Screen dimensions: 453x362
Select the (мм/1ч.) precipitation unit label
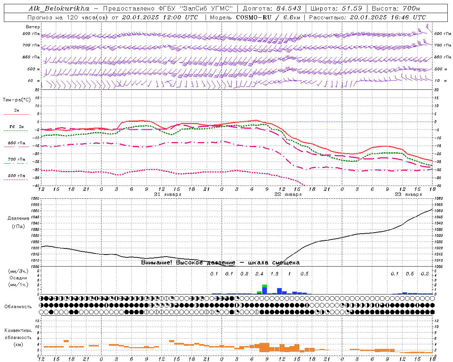[18, 285]
